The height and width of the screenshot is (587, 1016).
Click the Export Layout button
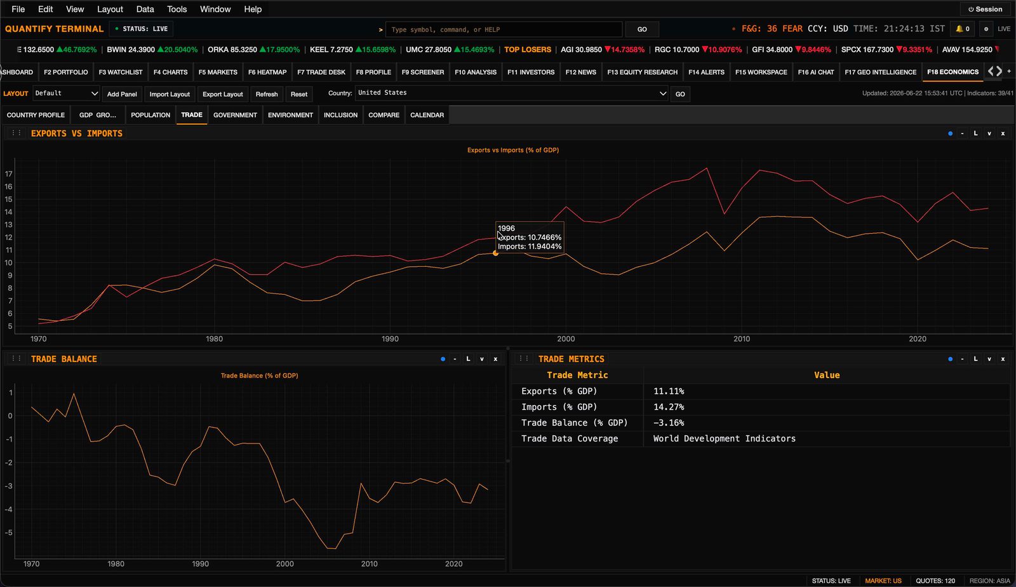tap(222, 94)
